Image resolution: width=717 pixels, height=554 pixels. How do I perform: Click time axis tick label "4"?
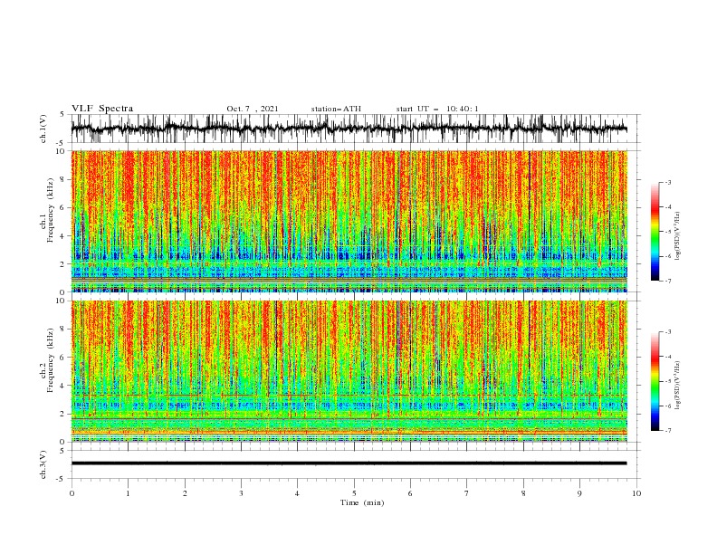[x=298, y=493]
